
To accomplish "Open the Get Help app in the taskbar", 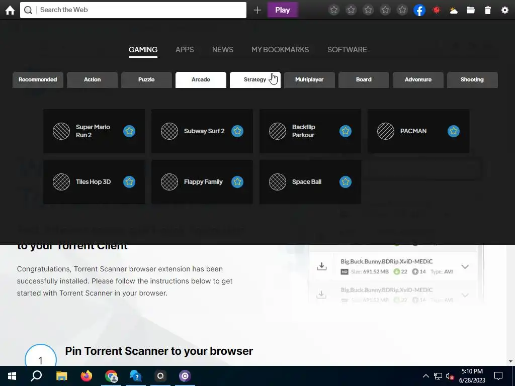I will pyautogui.click(x=136, y=376).
